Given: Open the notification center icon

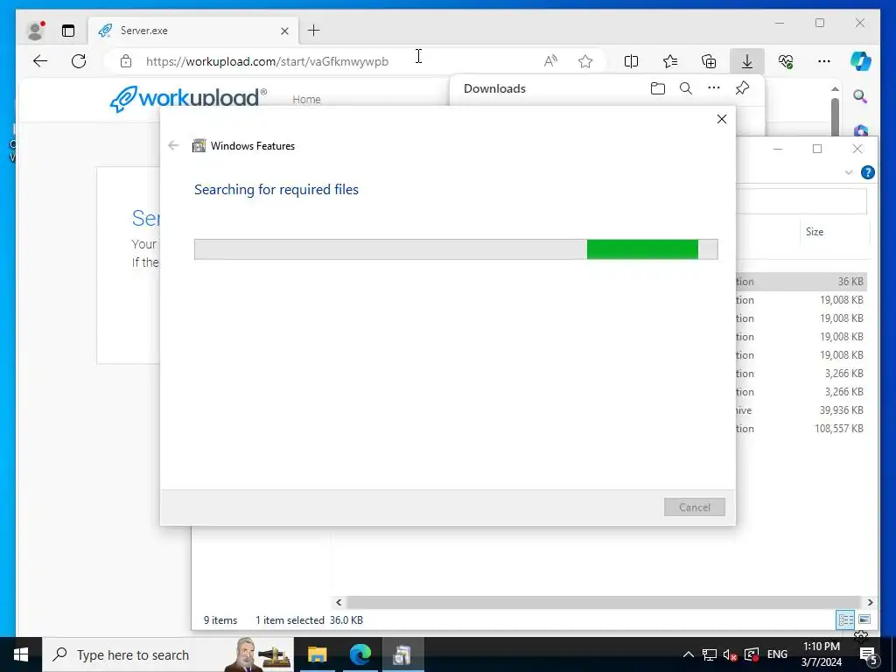Looking at the screenshot, I should point(868,655).
